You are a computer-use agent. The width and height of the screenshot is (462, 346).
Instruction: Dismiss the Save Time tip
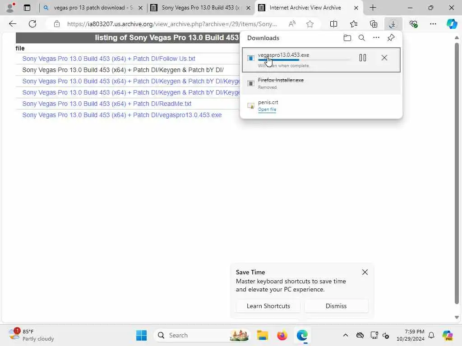point(336,306)
